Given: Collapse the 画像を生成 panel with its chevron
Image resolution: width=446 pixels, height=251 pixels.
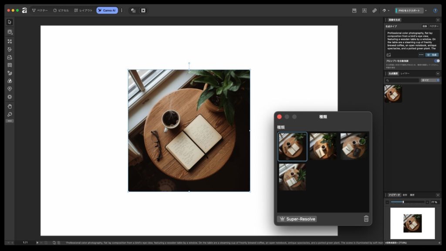Looking at the screenshot, I should pos(438,20).
